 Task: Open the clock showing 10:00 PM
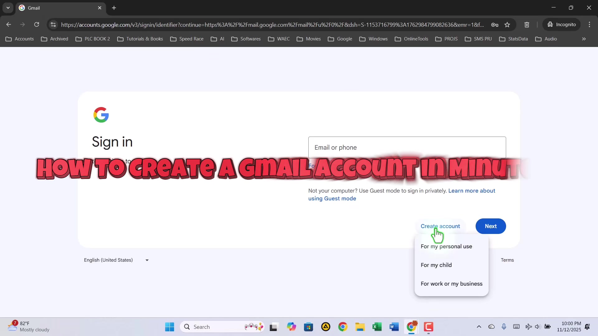point(569,327)
